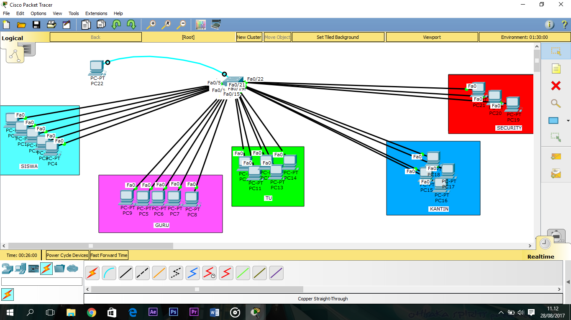The height and width of the screenshot is (320, 571).
Task: Open Packet Tracer help question mark
Action: click(564, 25)
